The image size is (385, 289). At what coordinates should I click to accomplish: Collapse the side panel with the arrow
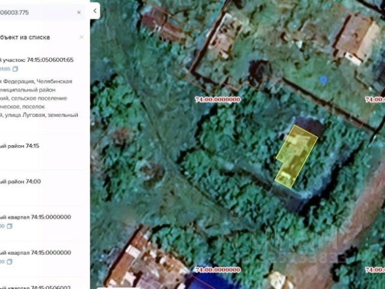95,11
